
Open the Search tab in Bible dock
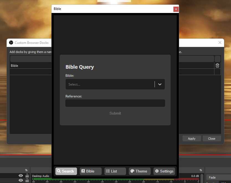click(x=66, y=171)
